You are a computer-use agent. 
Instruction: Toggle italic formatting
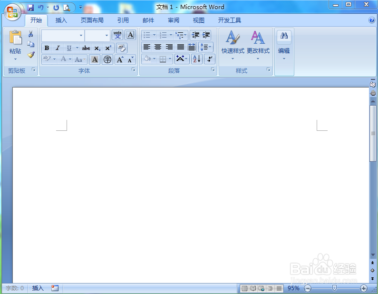[x=58, y=48]
